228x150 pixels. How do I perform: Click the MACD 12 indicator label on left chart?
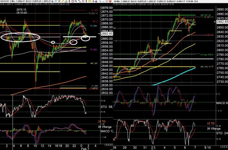click(107, 131)
